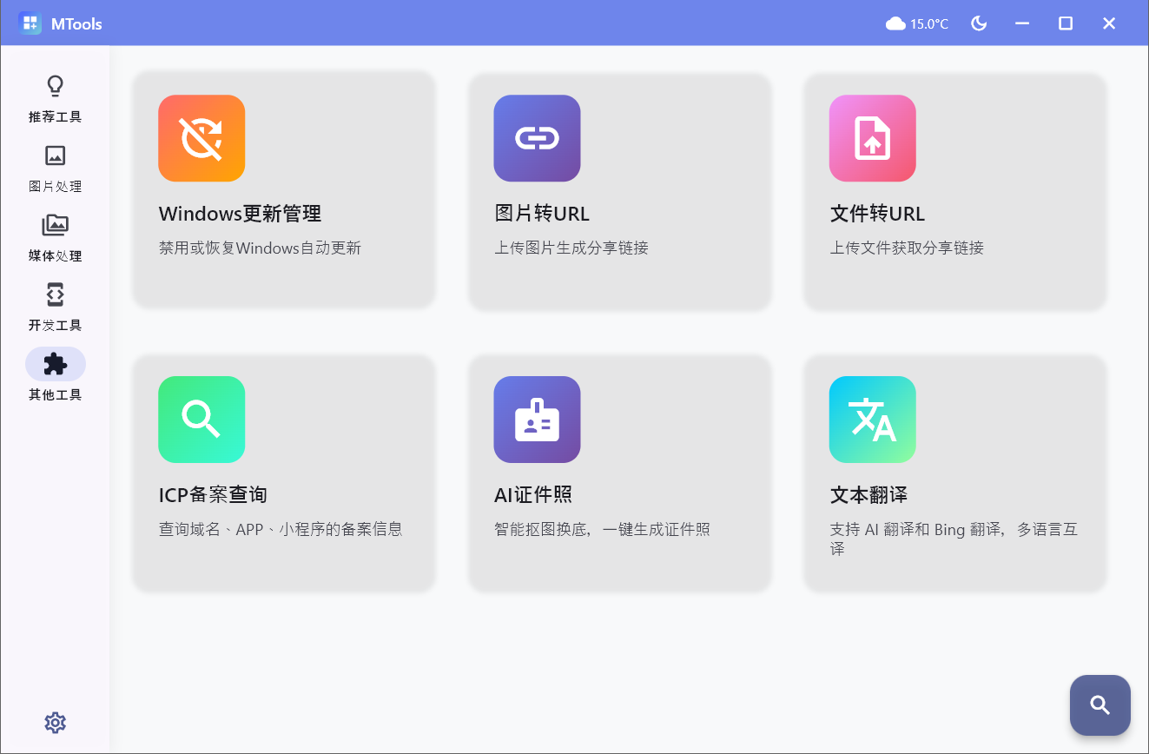Select the AI证件照 badge icon

(537, 420)
